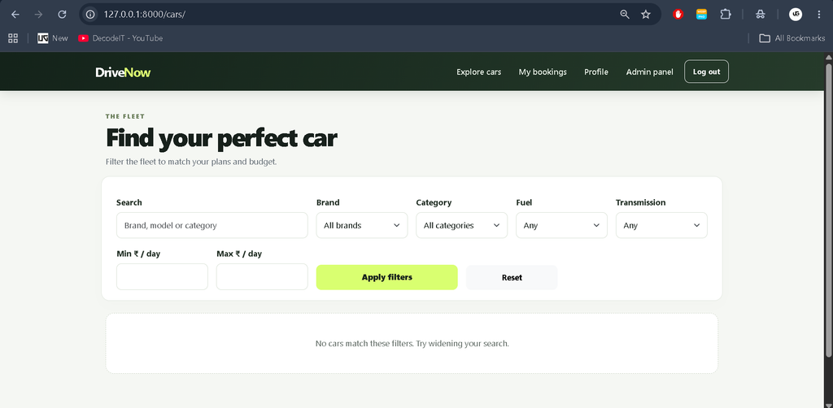Bookmark this page with the star icon

tap(646, 15)
